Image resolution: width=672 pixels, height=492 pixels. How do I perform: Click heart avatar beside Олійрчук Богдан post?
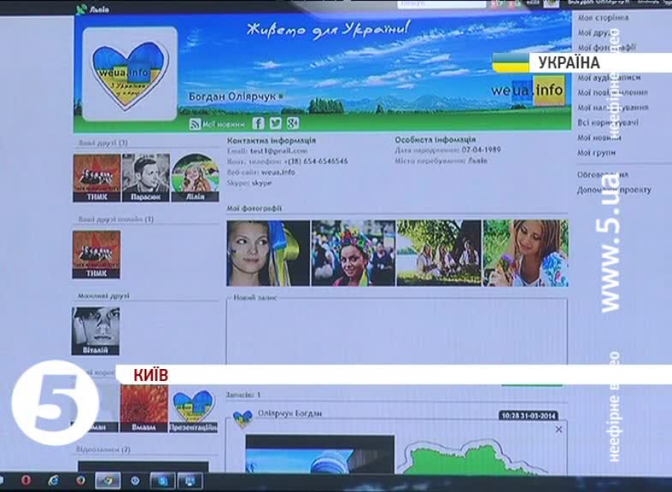243,417
